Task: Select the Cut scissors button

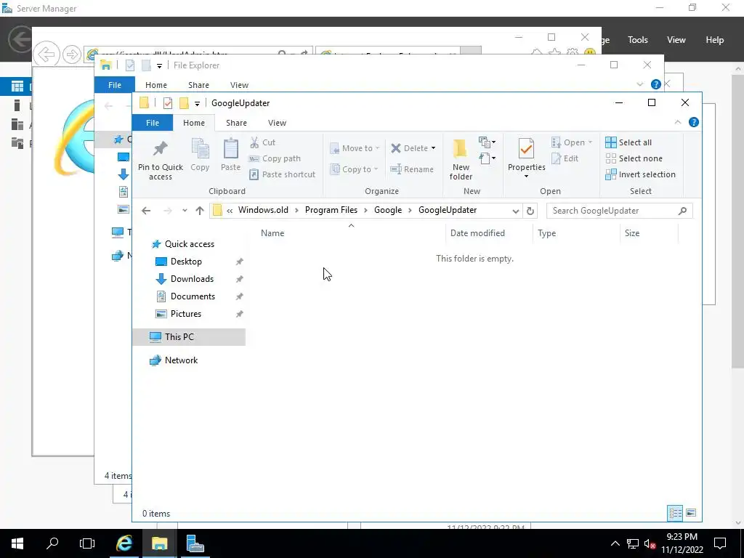Action: point(262,142)
